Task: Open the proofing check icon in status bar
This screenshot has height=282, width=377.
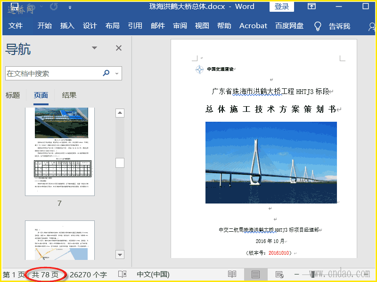Action: [122, 274]
